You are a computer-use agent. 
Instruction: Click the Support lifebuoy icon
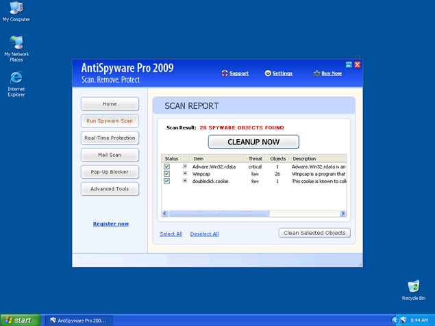click(x=225, y=73)
